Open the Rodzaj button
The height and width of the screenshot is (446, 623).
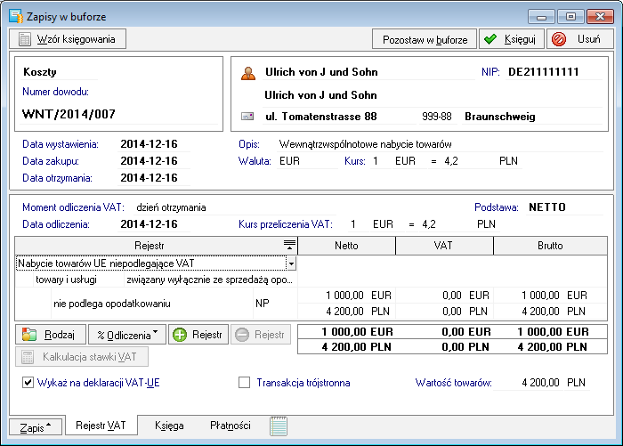51,335
